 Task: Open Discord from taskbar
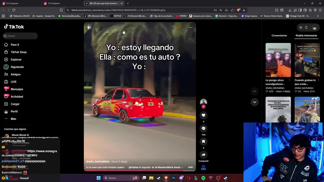[x=181, y=178]
